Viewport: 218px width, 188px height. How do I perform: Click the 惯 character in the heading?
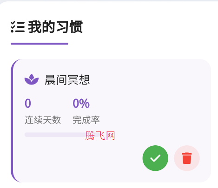76,27
